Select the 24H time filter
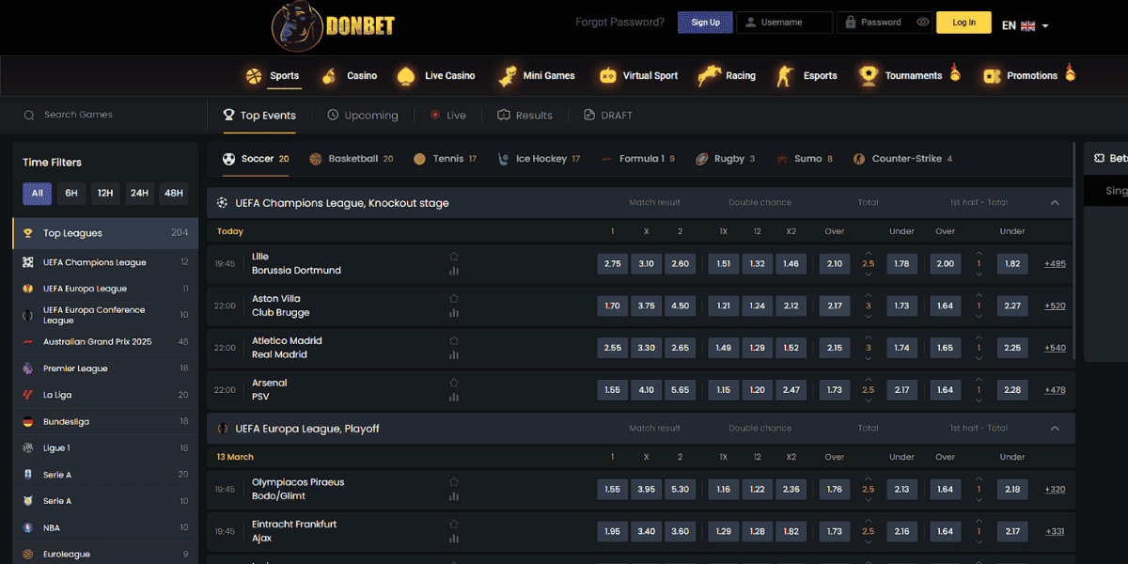The height and width of the screenshot is (564, 1128). [139, 194]
